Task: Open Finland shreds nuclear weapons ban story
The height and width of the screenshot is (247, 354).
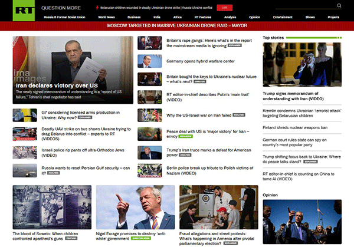Action: click(x=295, y=128)
